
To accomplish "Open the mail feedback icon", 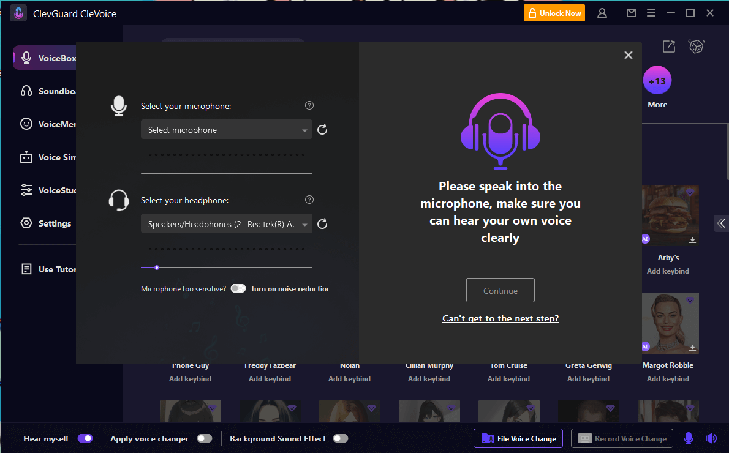I will tap(632, 13).
